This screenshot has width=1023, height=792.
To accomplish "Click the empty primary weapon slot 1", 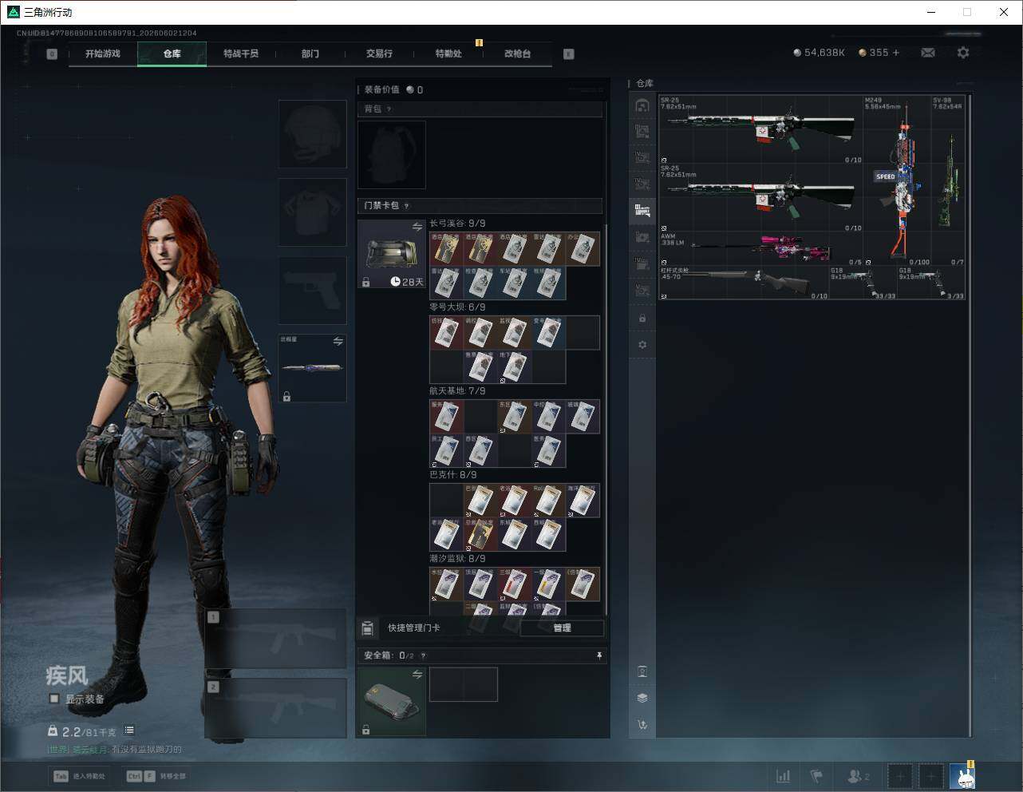I will coord(276,639).
